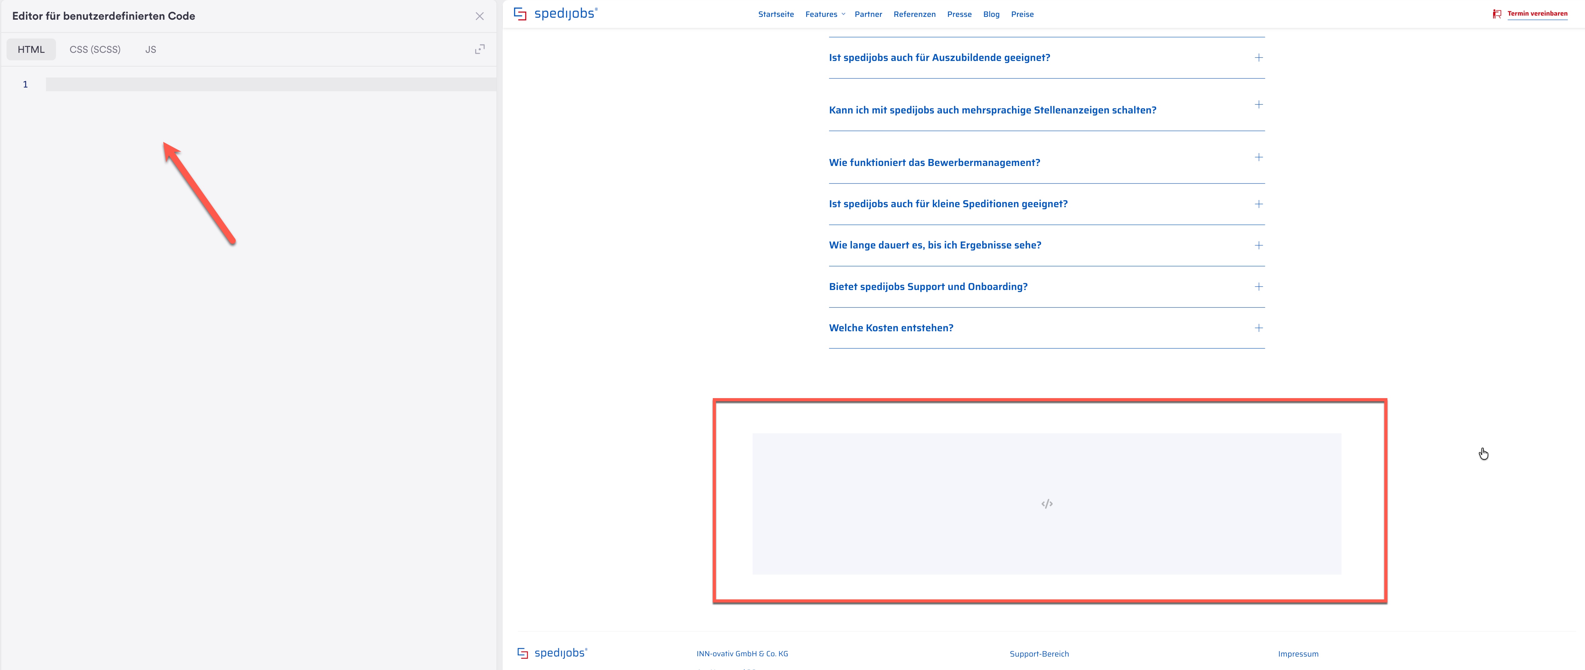Screen dimensions: 1585x670
Task: Expand the Welche Kosten entstehen question
Action: click(x=1047, y=328)
